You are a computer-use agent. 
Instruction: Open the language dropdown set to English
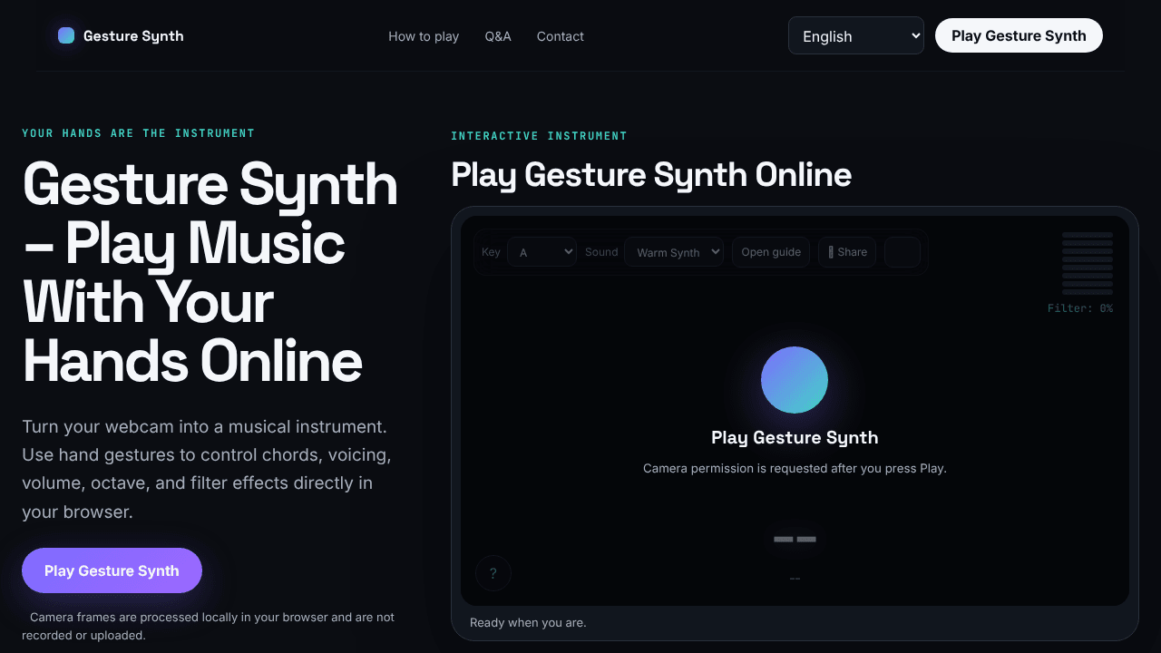pos(856,35)
